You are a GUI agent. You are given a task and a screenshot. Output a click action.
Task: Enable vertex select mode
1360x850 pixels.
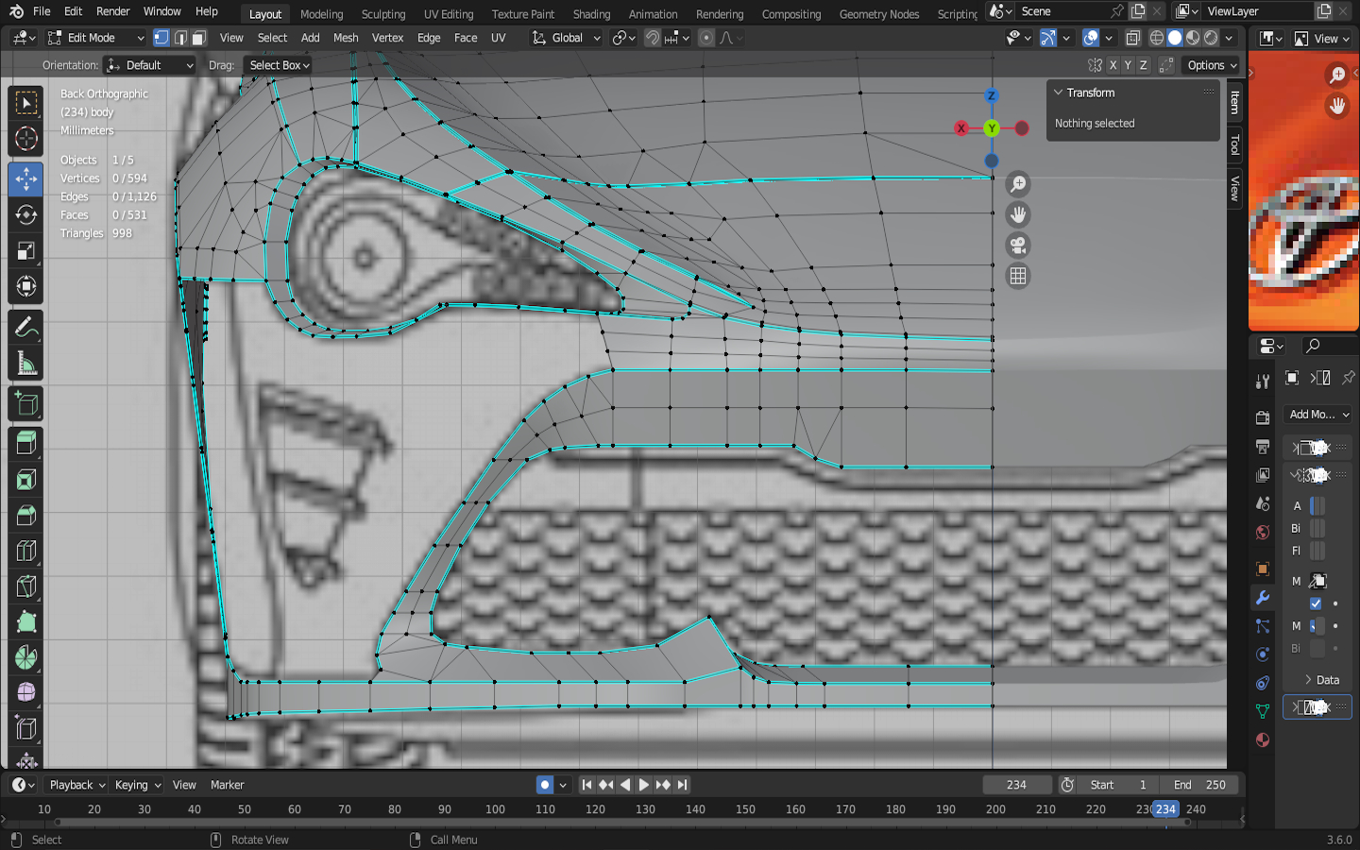pos(161,38)
